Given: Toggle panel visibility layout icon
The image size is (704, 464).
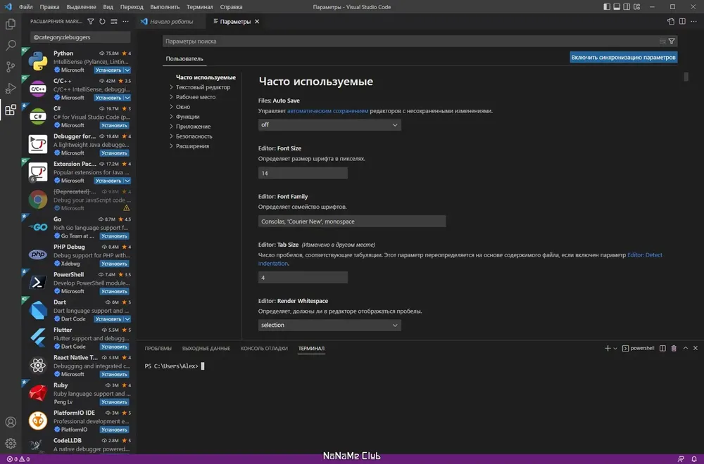Looking at the screenshot, I should [617, 7].
